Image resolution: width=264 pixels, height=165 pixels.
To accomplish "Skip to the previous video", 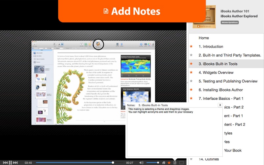I will [5, 163].
